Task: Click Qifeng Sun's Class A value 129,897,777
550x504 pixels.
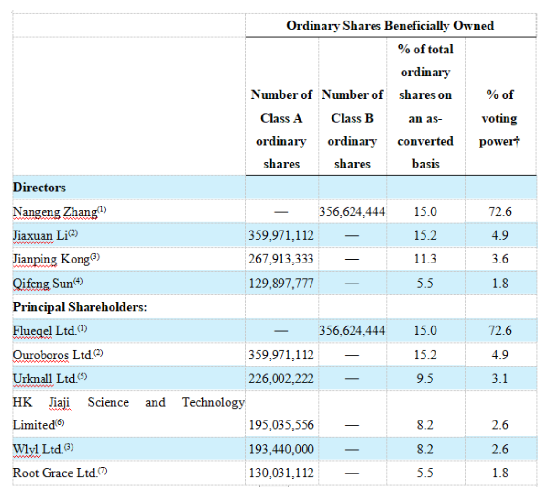Action: tap(281, 283)
